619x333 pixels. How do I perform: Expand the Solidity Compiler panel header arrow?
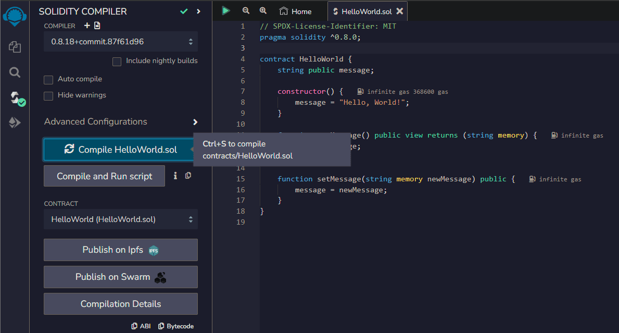point(198,11)
